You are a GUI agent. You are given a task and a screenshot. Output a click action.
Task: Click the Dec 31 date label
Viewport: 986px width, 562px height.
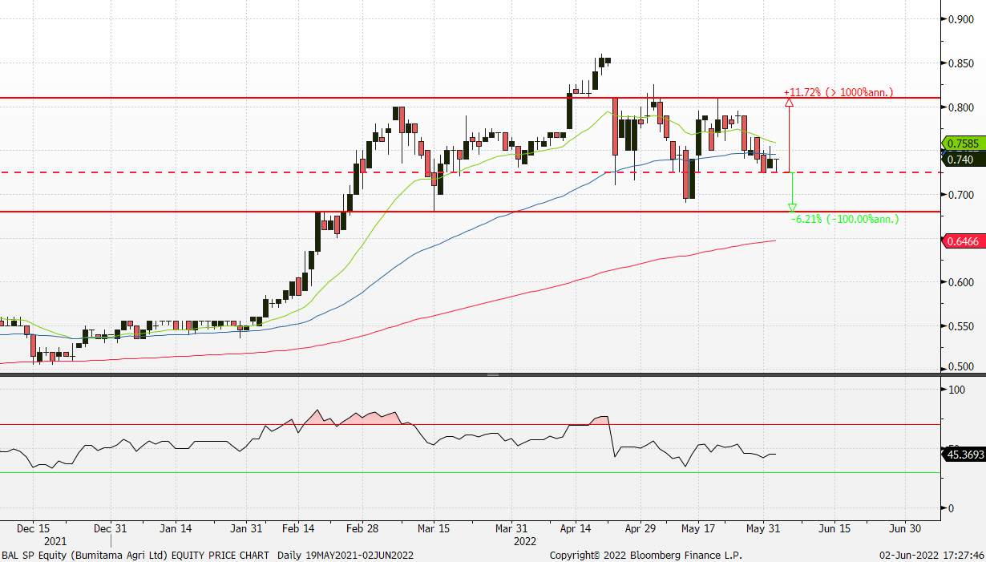click(110, 529)
